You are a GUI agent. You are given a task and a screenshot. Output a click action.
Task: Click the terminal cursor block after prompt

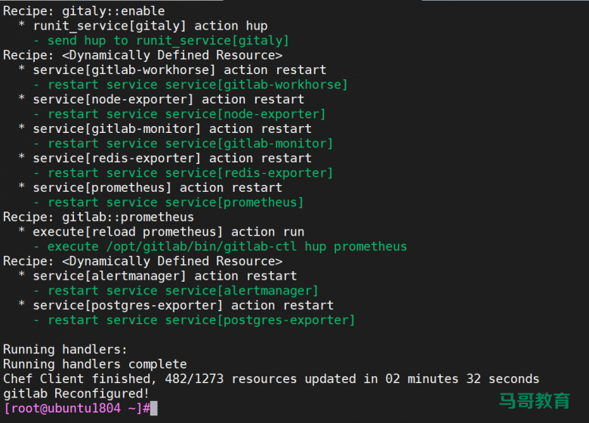[153, 409]
